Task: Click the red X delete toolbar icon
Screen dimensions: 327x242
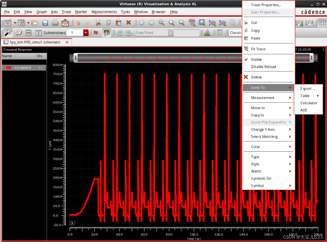Action: pyautogui.click(x=128, y=23)
